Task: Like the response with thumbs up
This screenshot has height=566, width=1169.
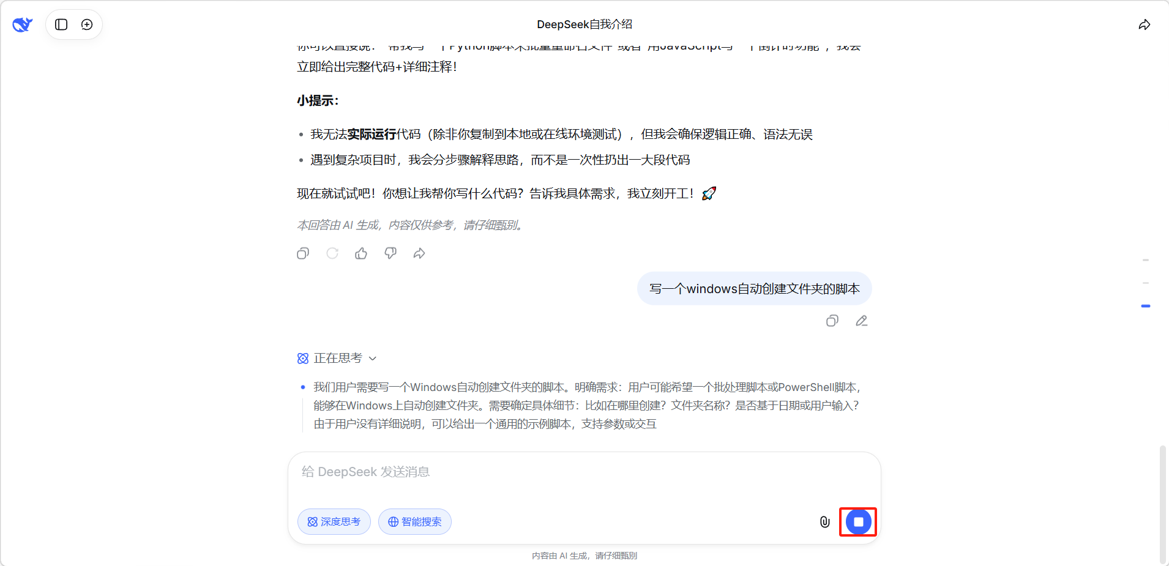Action: pos(361,253)
